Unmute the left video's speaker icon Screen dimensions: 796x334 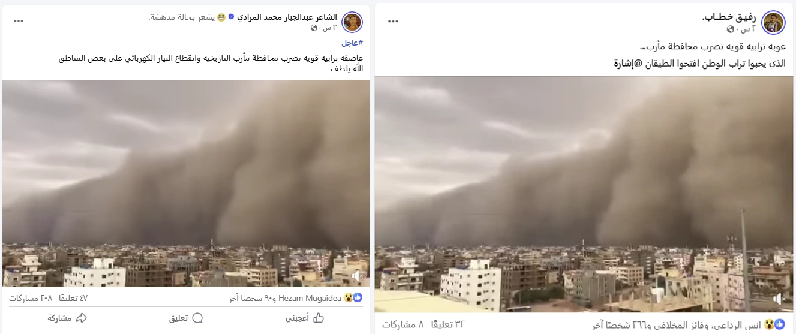tap(357, 276)
